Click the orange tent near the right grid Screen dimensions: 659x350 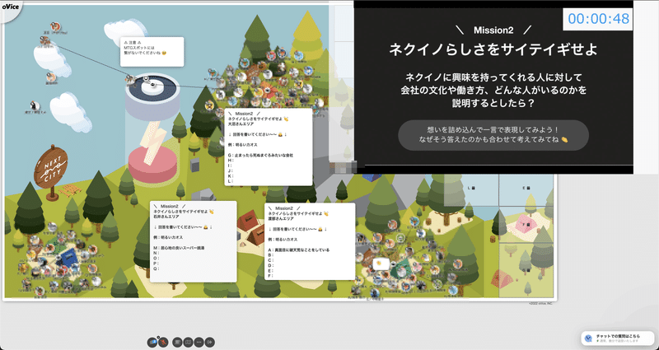502,279
